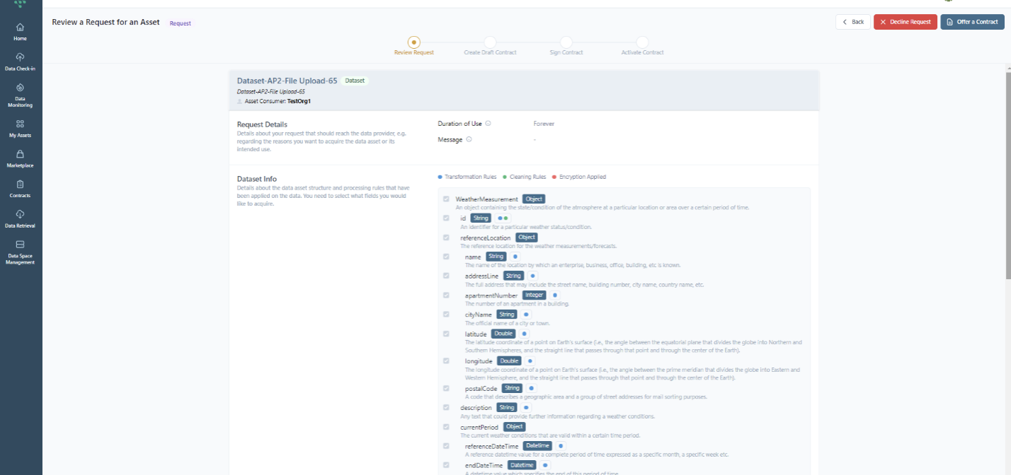Image resolution: width=1011 pixels, height=475 pixels.
Task: Click the blue rule indicator next to latitude
Action: coord(524,334)
